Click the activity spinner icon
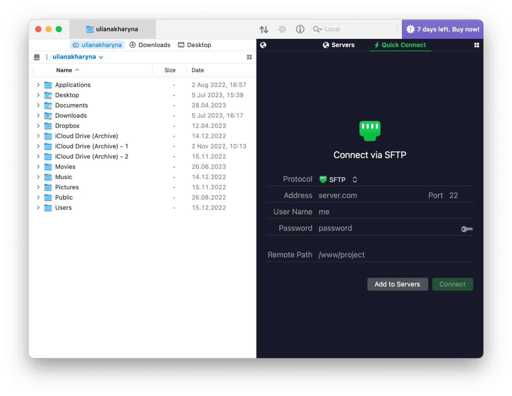The width and height of the screenshot is (512, 396). point(282,30)
